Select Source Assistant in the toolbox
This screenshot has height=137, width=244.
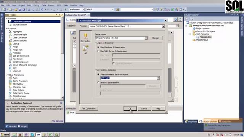(20, 25)
